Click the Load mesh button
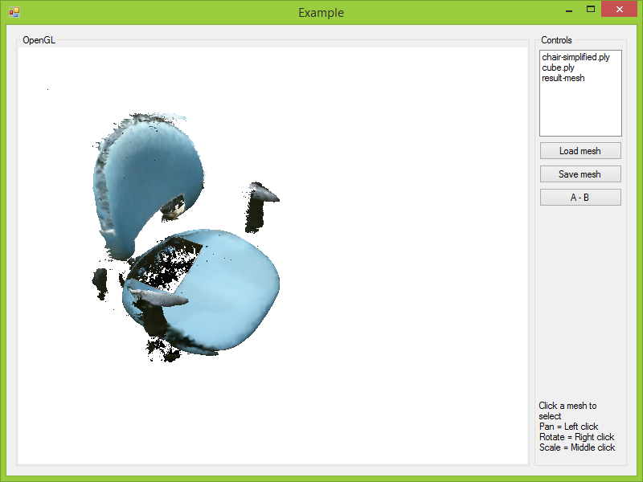The width and height of the screenshot is (643, 482). (x=580, y=151)
